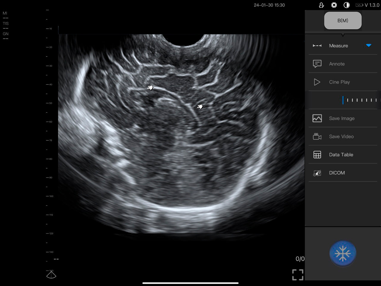The image size is (381, 286).
Task: Open the Data Table grid icon
Action: pyautogui.click(x=317, y=155)
